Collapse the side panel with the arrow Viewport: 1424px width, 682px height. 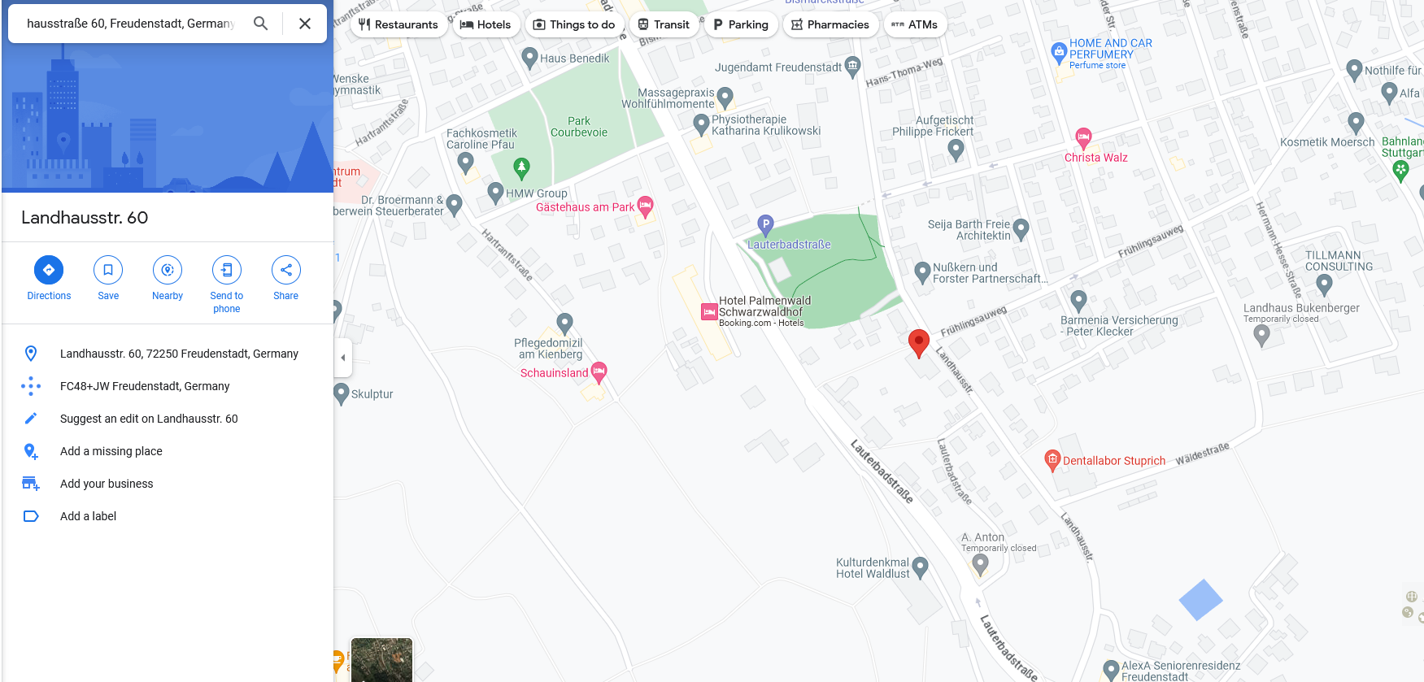(x=342, y=358)
